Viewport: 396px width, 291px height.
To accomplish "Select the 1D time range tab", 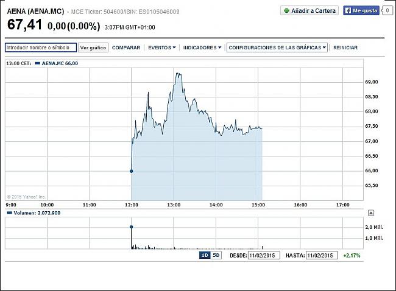I will coord(205,255).
